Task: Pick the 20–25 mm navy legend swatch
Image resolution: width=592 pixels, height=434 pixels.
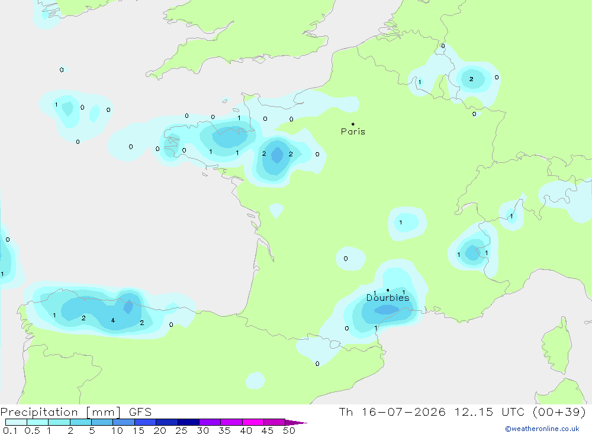Action: pos(167,422)
